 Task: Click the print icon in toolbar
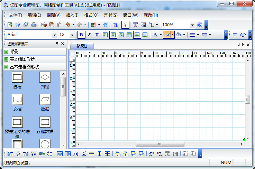pyautogui.click(x=34, y=25)
